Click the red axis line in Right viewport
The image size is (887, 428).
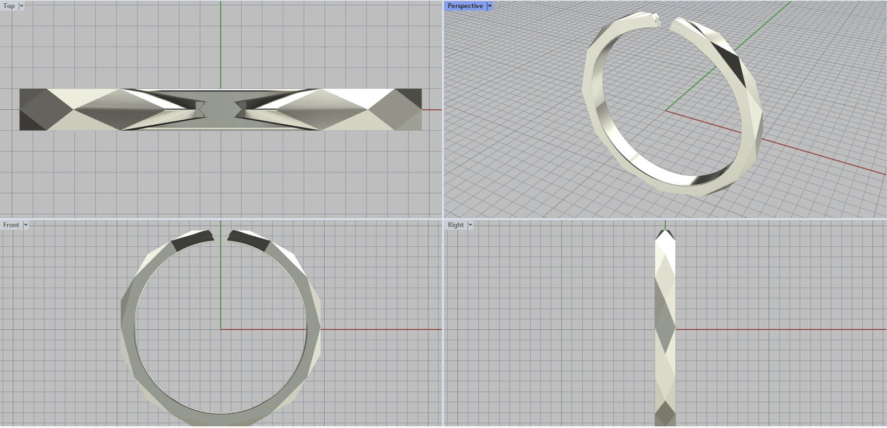coord(776,329)
